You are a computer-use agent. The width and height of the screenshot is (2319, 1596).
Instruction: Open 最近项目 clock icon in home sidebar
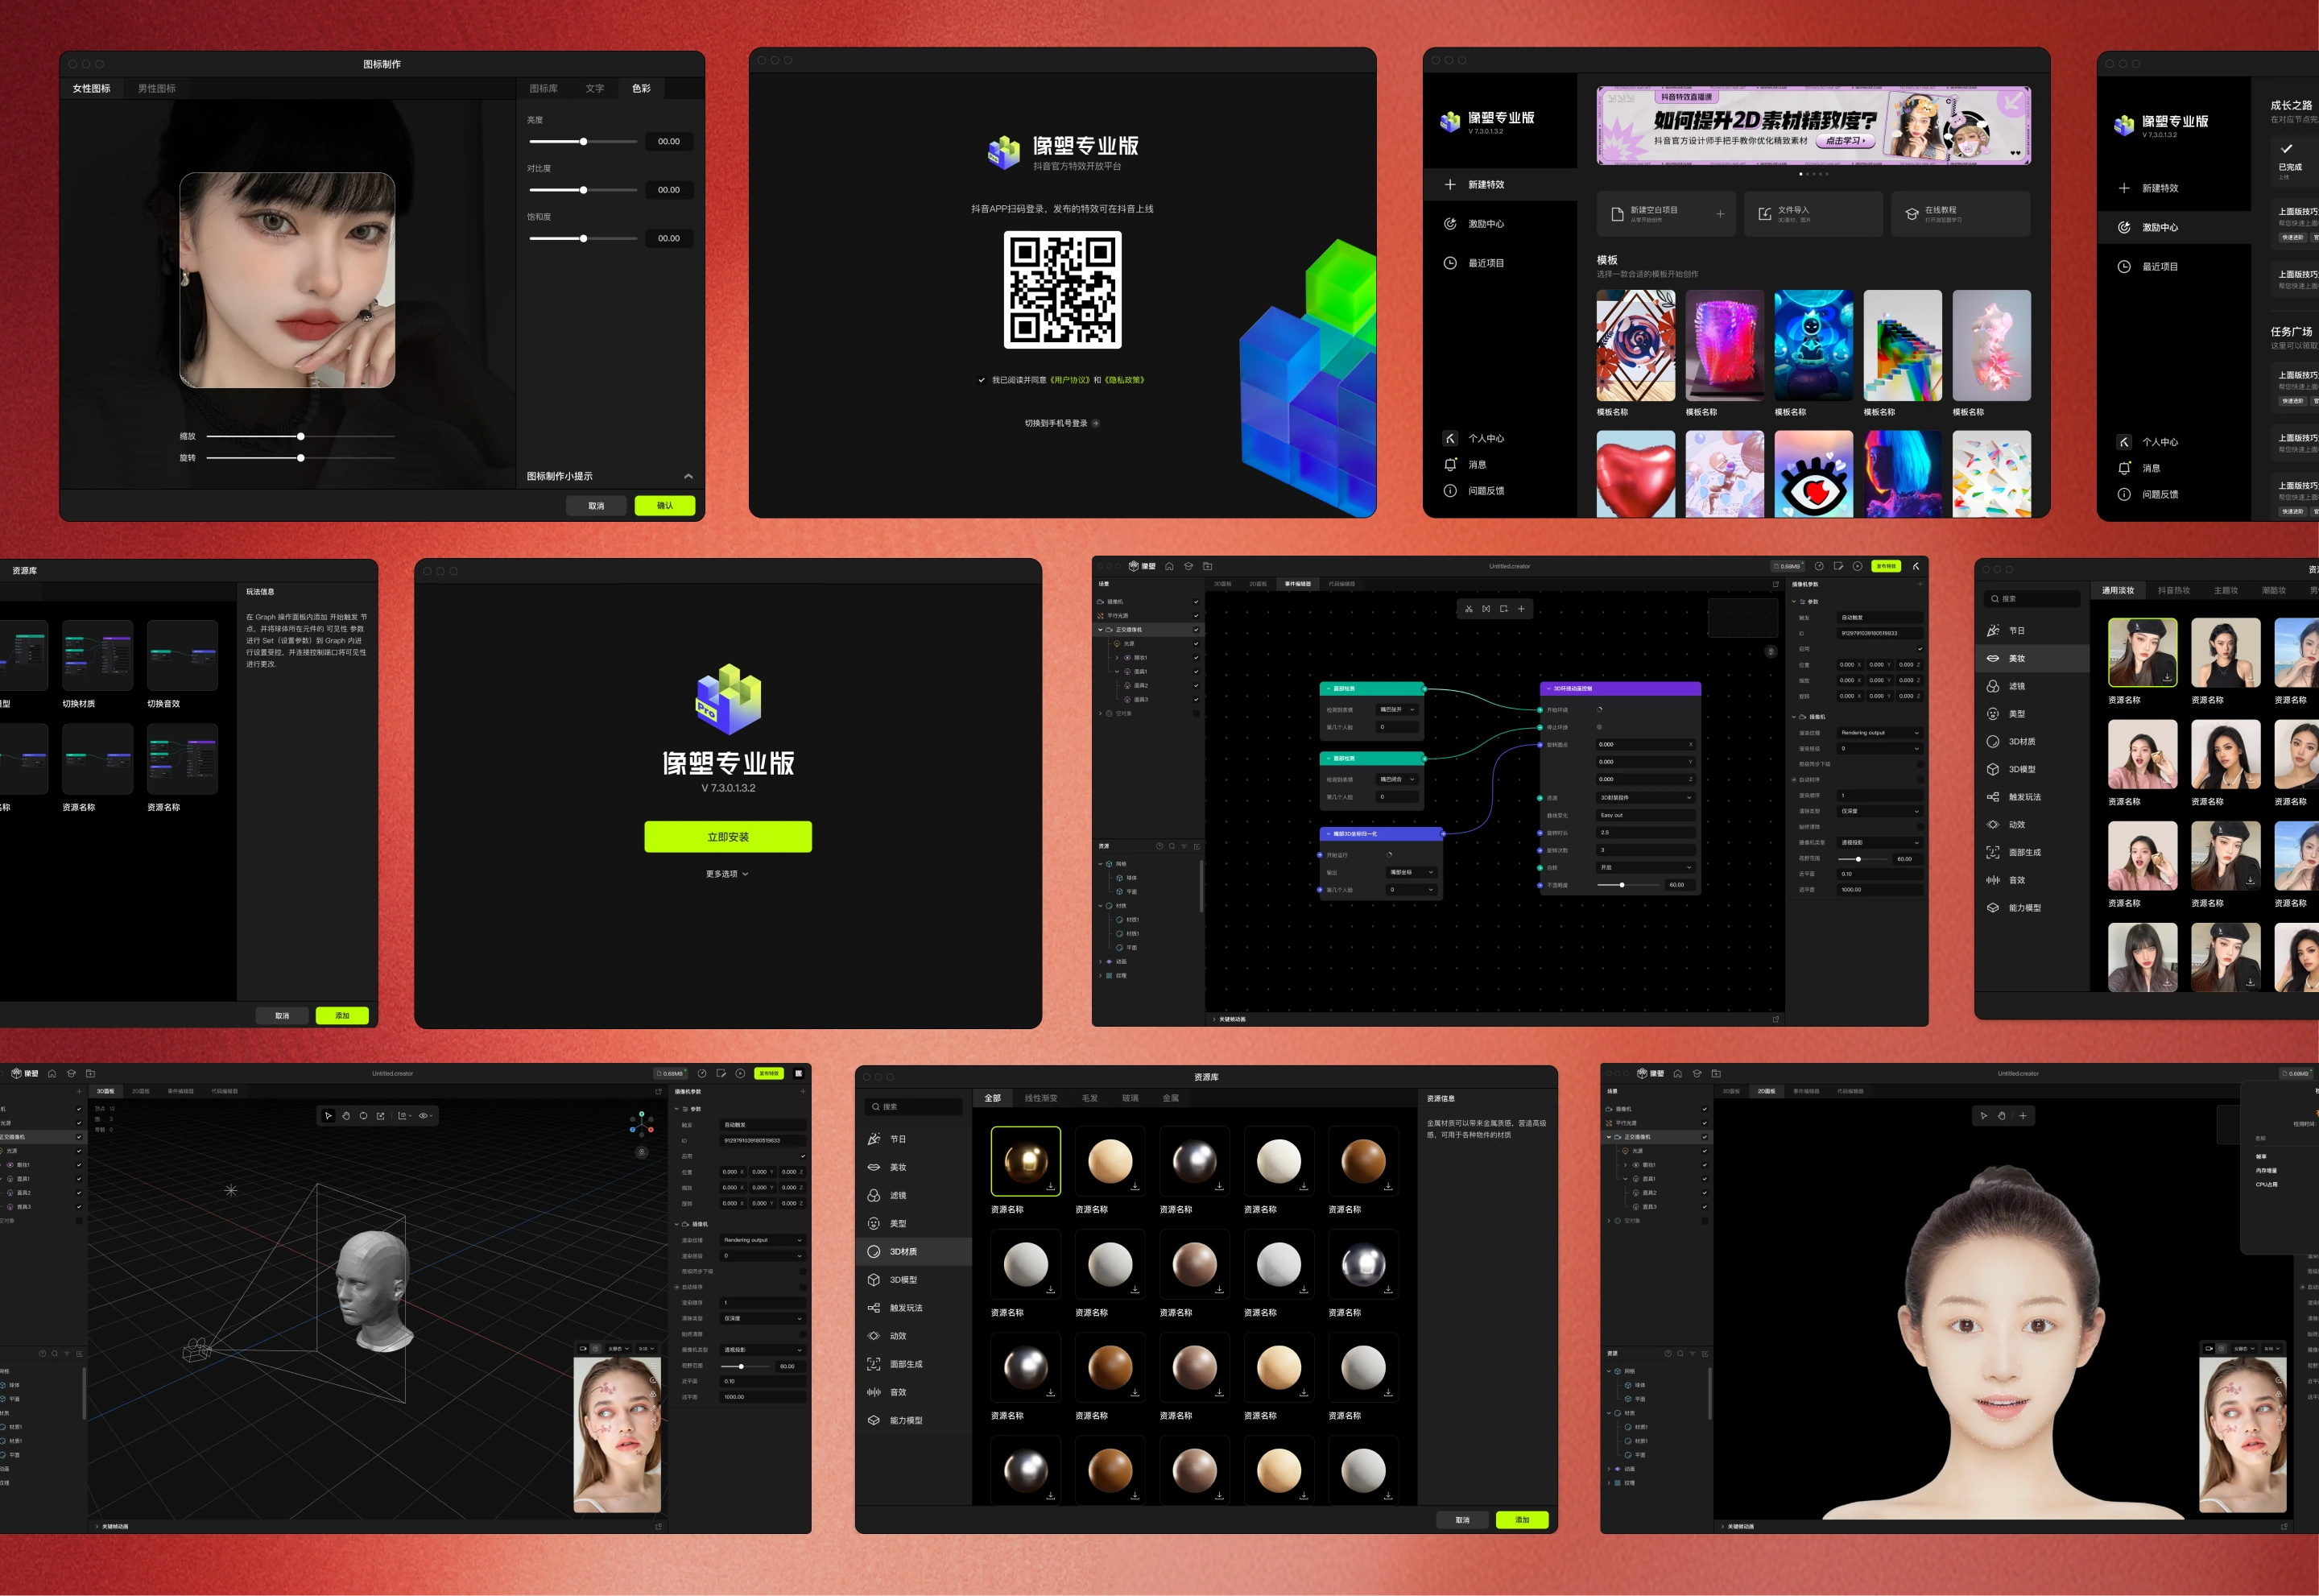point(1449,263)
